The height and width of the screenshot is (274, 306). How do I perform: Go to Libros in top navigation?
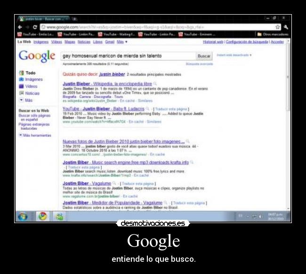point(97,42)
